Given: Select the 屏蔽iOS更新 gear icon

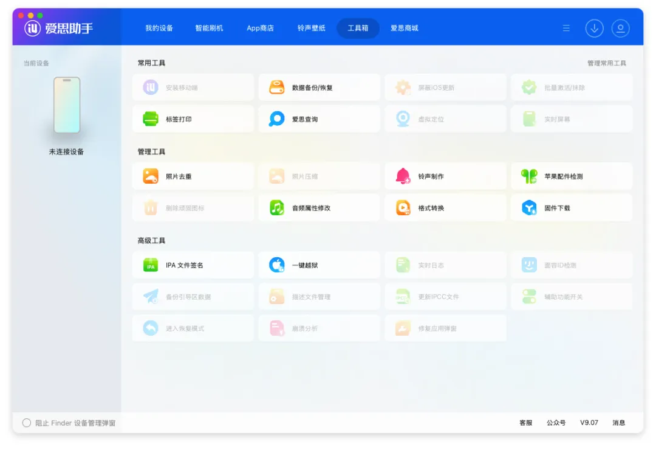Looking at the screenshot, I should [403, 87].
